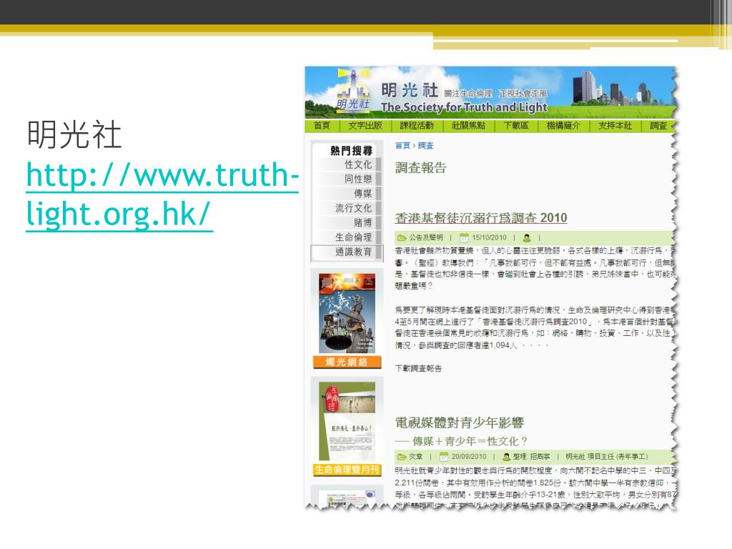Select 通識教育 in hot searches

coord(353,252)
